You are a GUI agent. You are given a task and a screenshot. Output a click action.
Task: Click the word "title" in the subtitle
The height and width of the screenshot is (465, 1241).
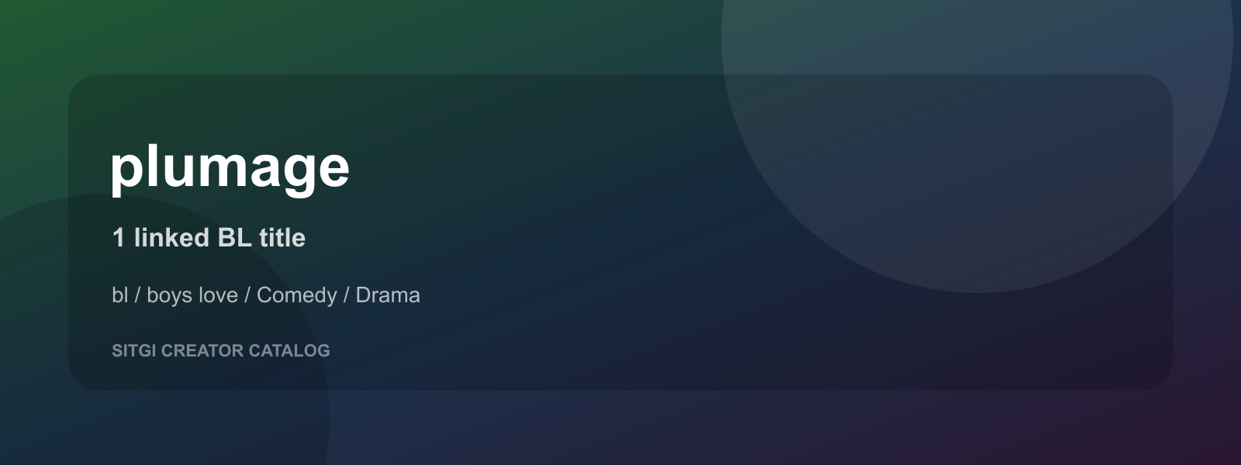[282, 237]
